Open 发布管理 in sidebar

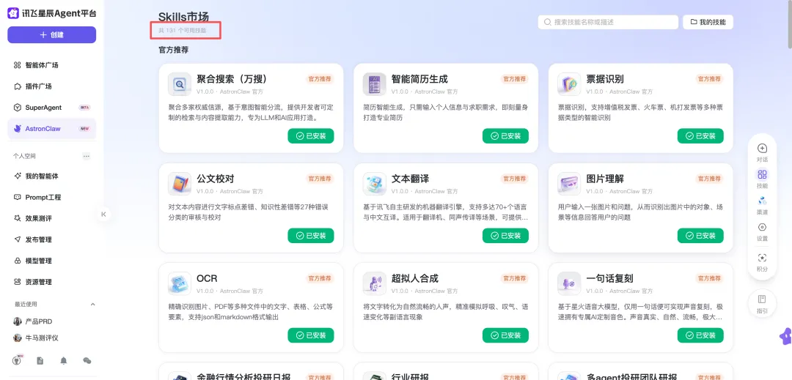coord(51,240)
